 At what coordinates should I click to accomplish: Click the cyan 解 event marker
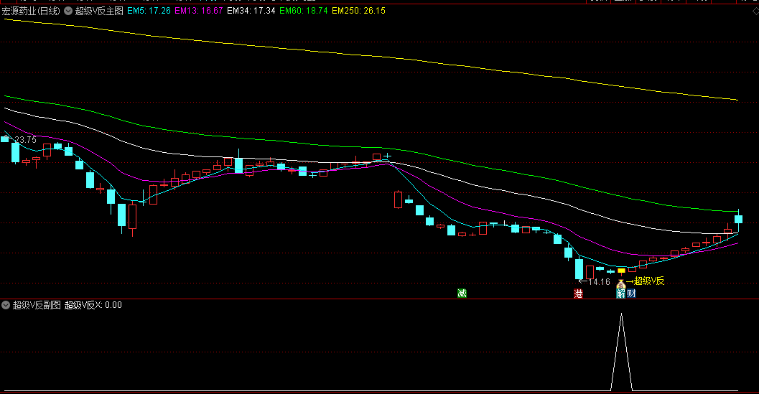coord(621,294)
